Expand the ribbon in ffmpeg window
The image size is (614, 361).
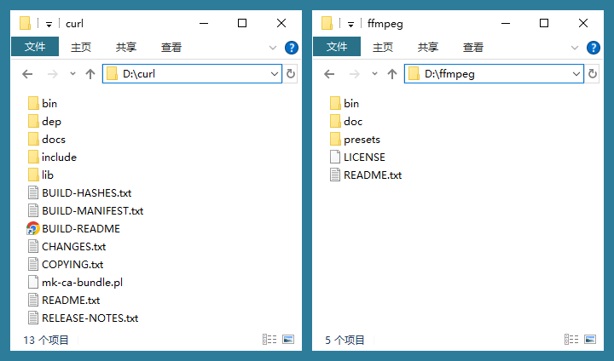click(x=575, y=48)
